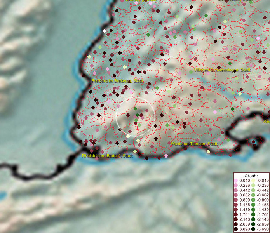The height and width of the screenshot is (233, 270).
Task: Click the -0.442 legend value
Action: (x=263, y=190)
